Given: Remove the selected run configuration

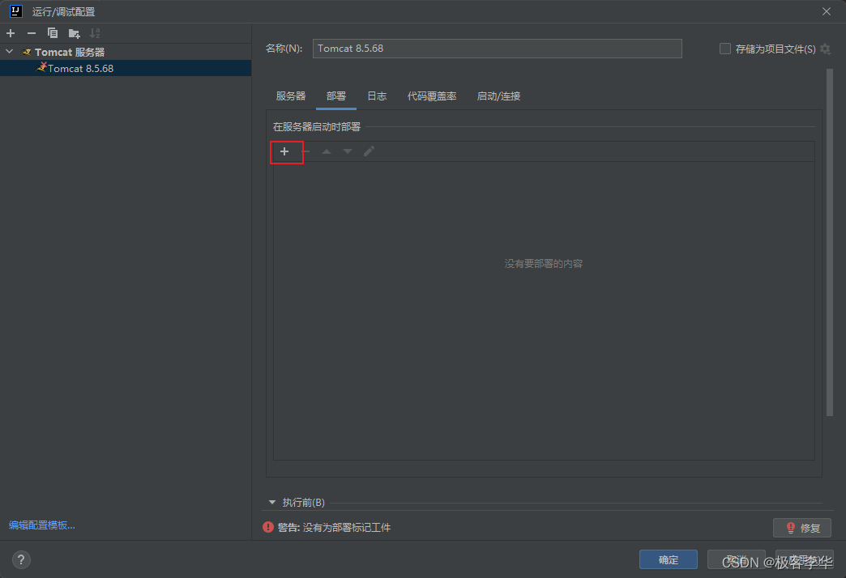Looking at the screenshot, I should (x=32, y=33).
